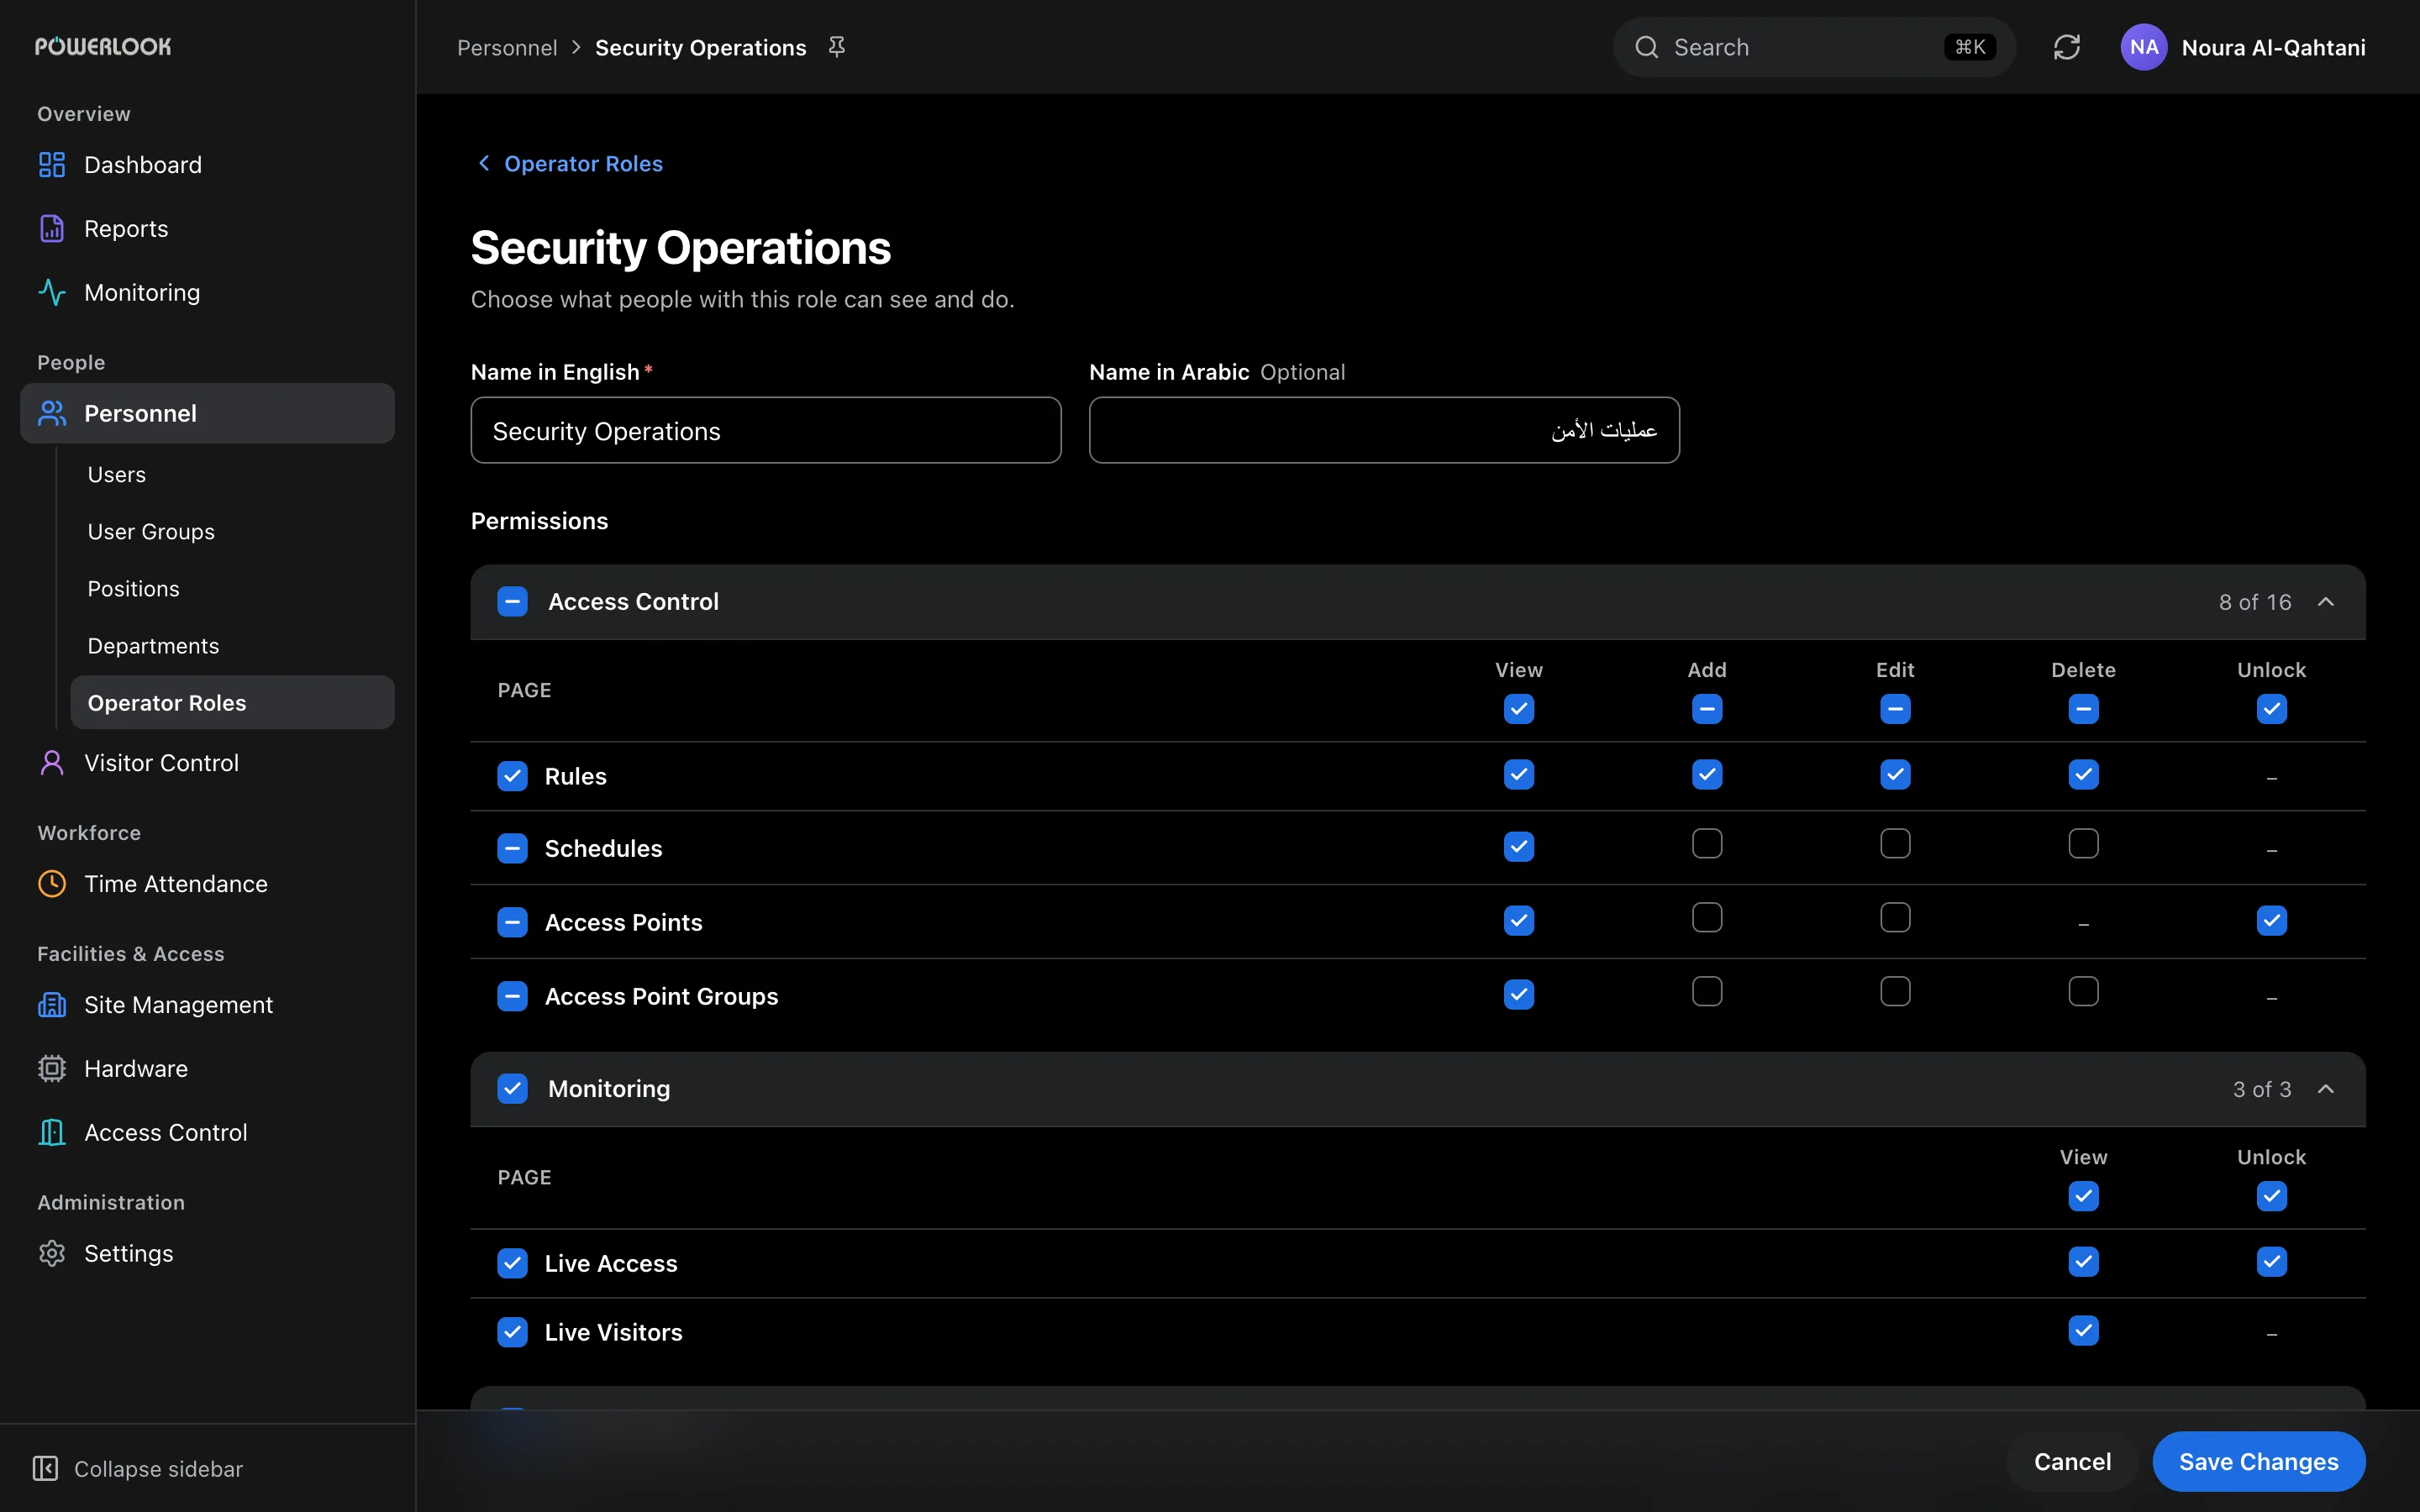
Task: Click the Hardware chip icon
Action: coord(52,1069)
